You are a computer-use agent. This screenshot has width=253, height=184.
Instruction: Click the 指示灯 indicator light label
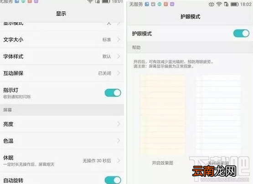tap(11, 90)
